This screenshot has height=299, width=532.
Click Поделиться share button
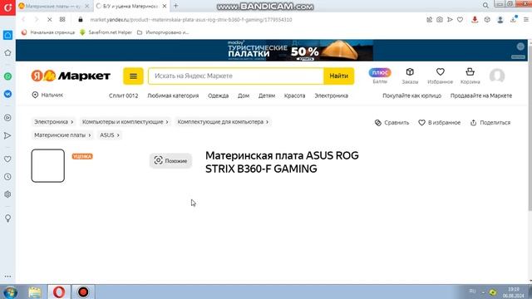(490, 123)
